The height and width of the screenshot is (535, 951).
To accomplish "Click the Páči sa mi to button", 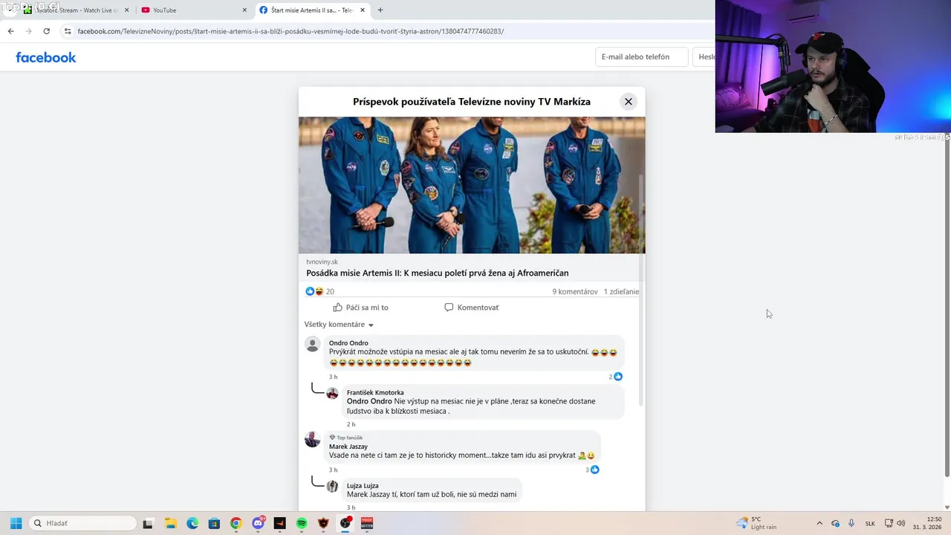I will click(x=361, y=308).
